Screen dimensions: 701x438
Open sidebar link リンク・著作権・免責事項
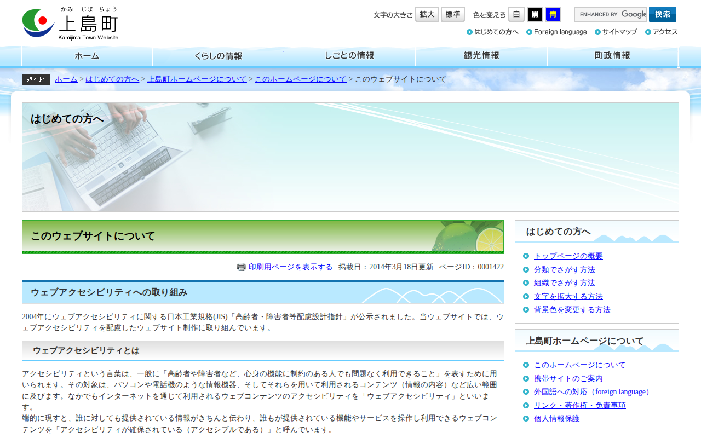580,406
